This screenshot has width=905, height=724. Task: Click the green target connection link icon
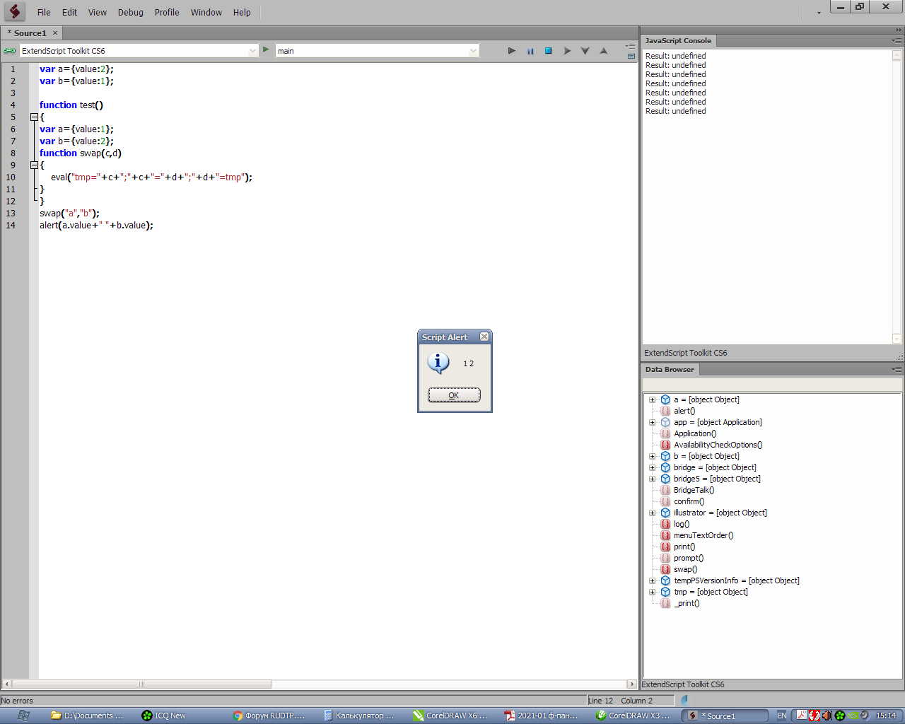9,51
